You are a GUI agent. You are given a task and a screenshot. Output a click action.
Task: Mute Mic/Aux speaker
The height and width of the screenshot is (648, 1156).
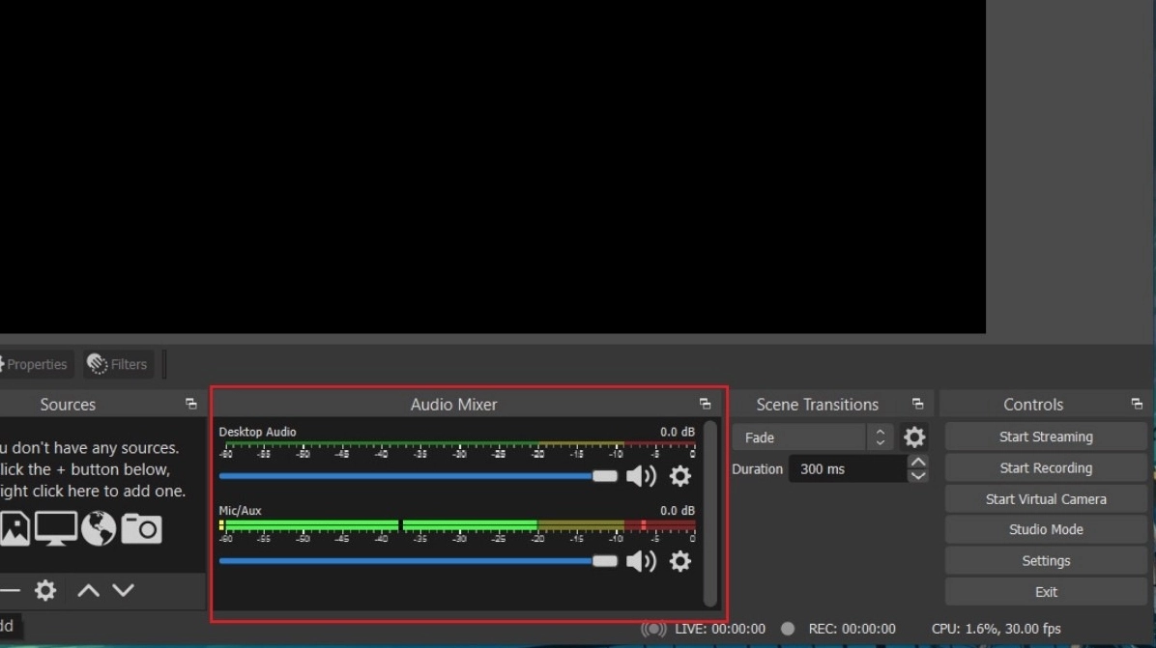click(x=641, y=561)
